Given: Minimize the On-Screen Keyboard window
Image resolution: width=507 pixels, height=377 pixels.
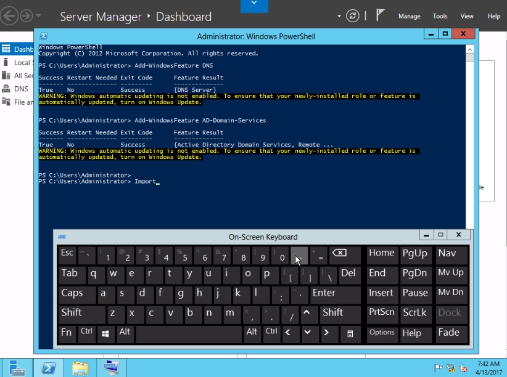Looking at the screenshot, I should pos(426,235).
